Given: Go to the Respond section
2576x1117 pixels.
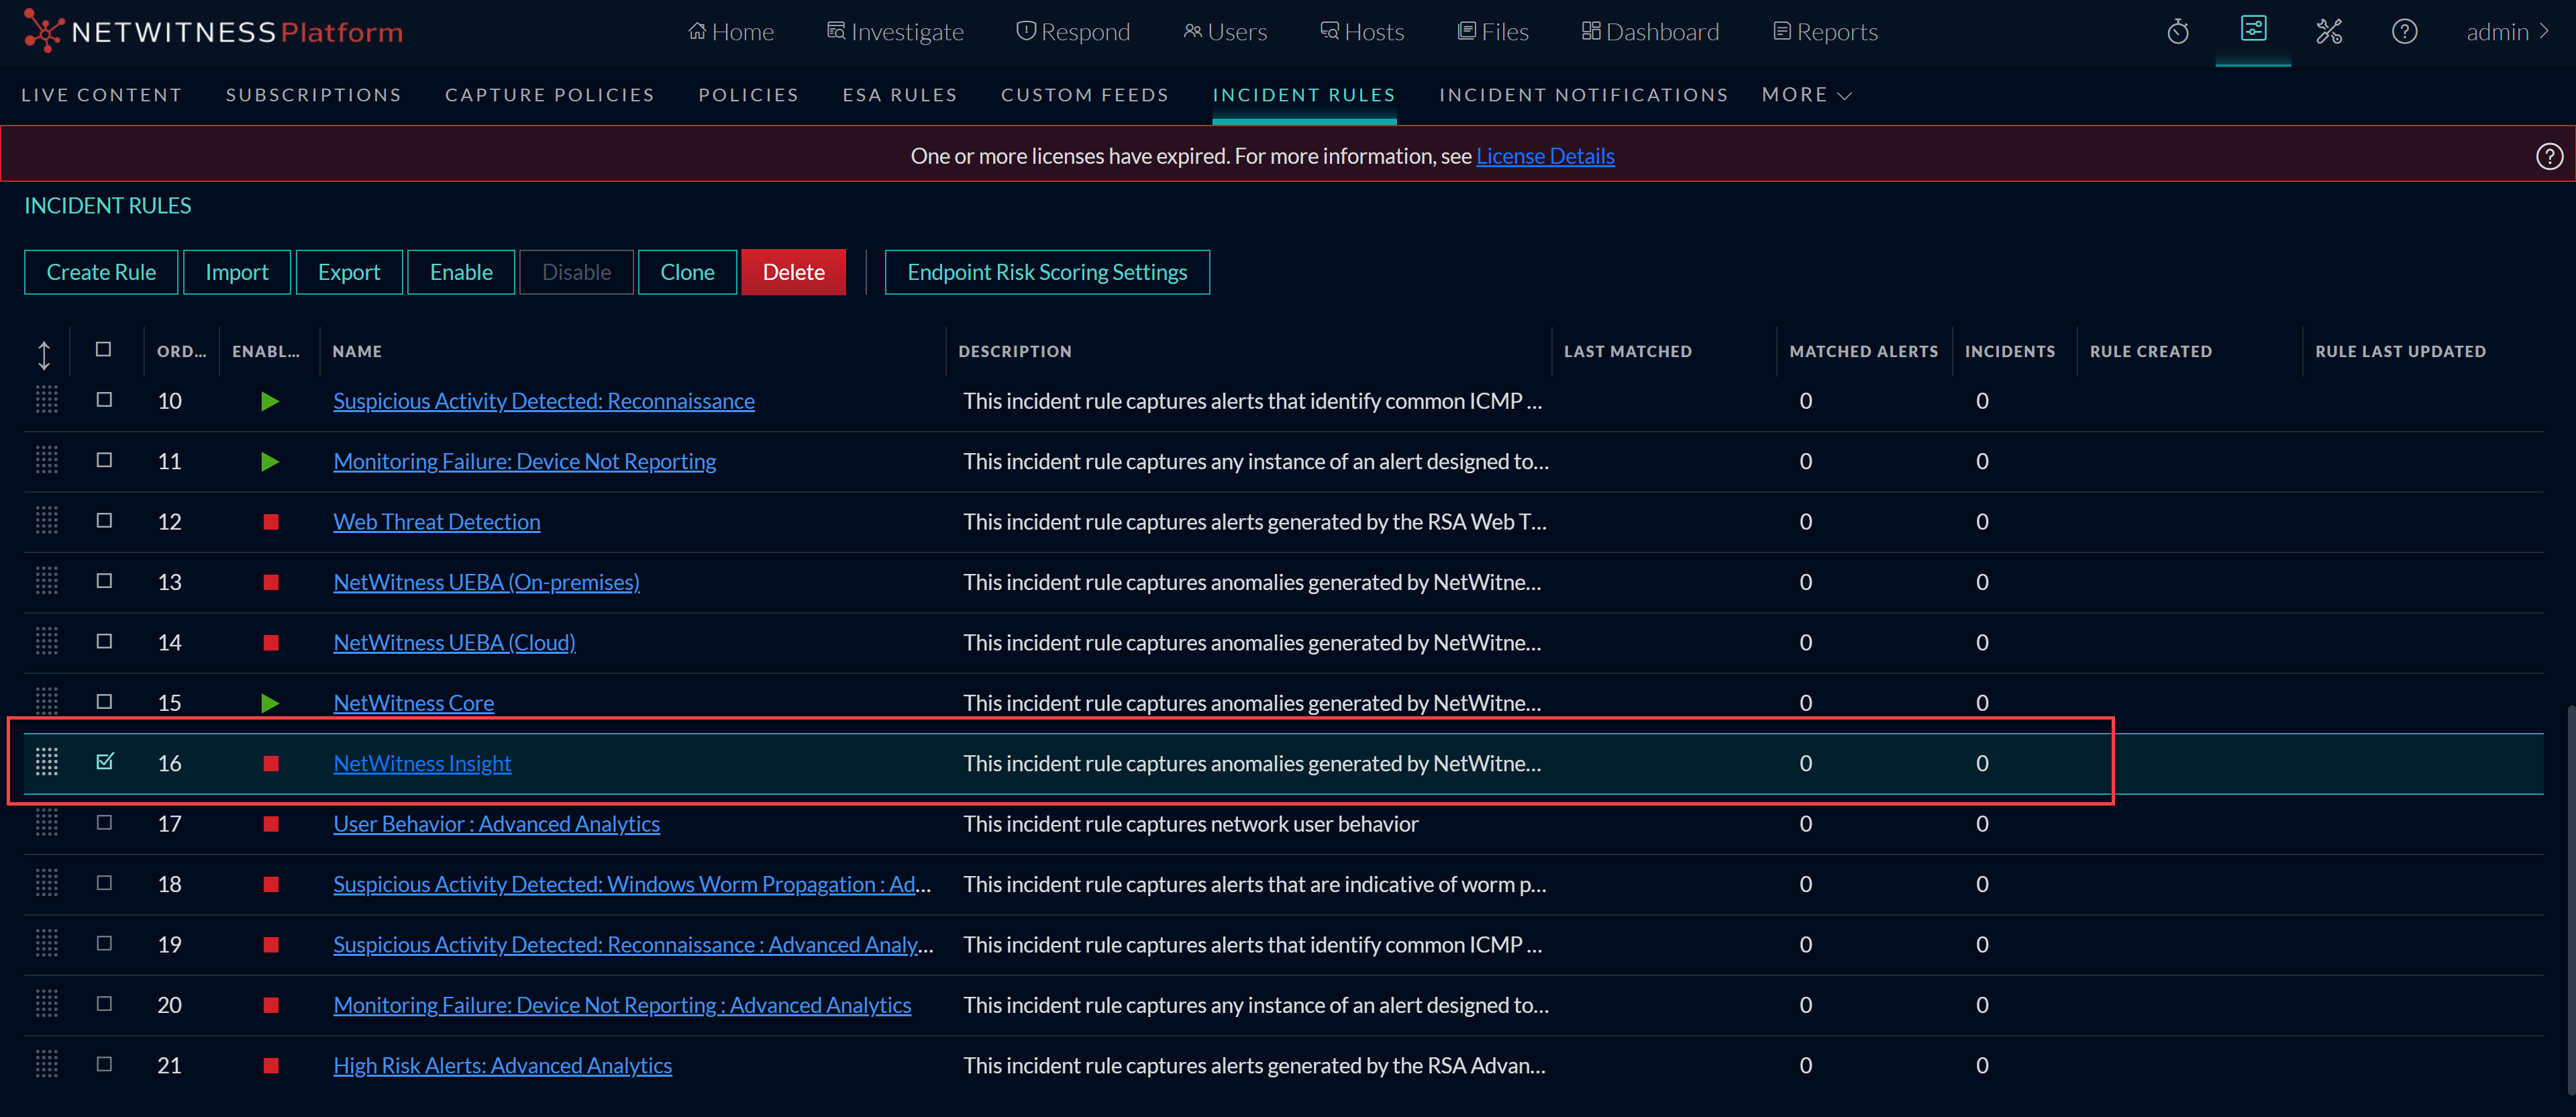Looking at the screenshot, I should tap(1073, 32).
